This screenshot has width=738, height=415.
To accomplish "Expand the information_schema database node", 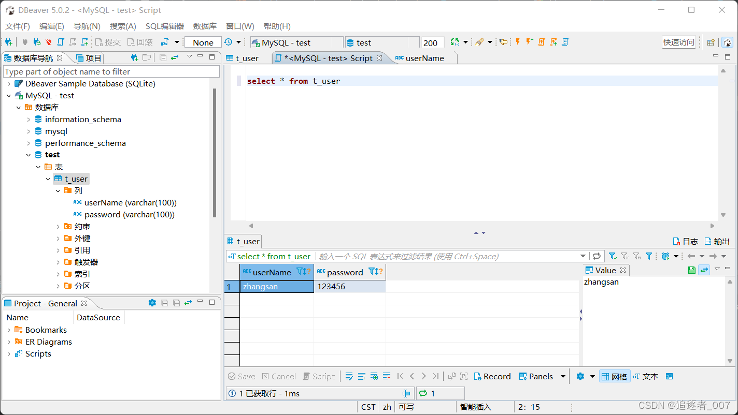I will [29, 119].
